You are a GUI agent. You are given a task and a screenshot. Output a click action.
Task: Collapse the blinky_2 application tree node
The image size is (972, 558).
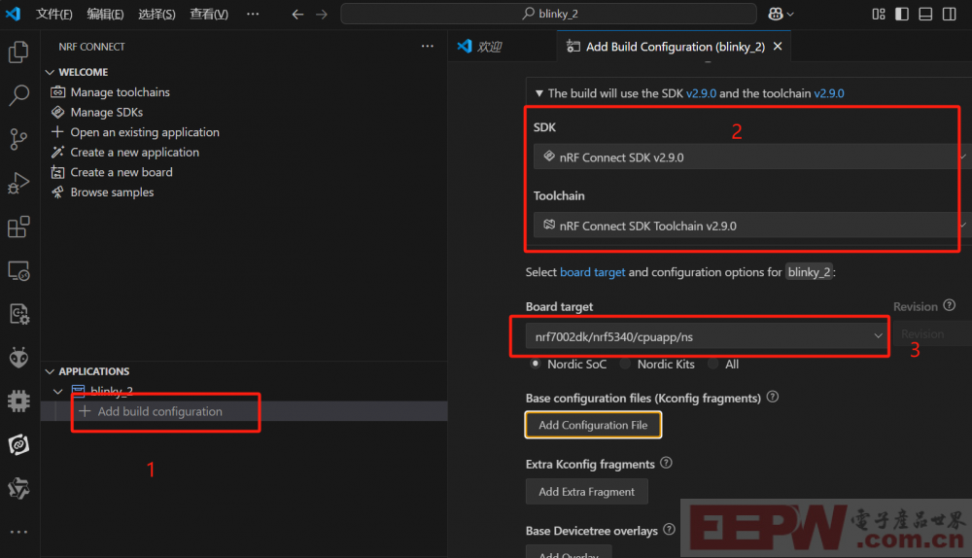(x=57, y=391)
